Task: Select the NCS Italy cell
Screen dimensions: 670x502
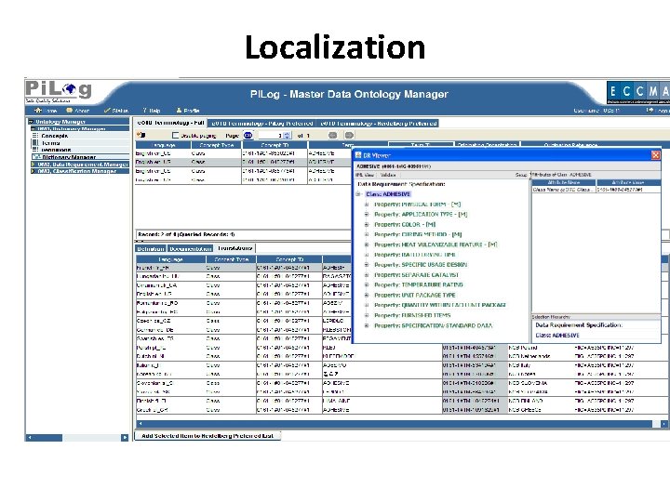Action: 540,365
